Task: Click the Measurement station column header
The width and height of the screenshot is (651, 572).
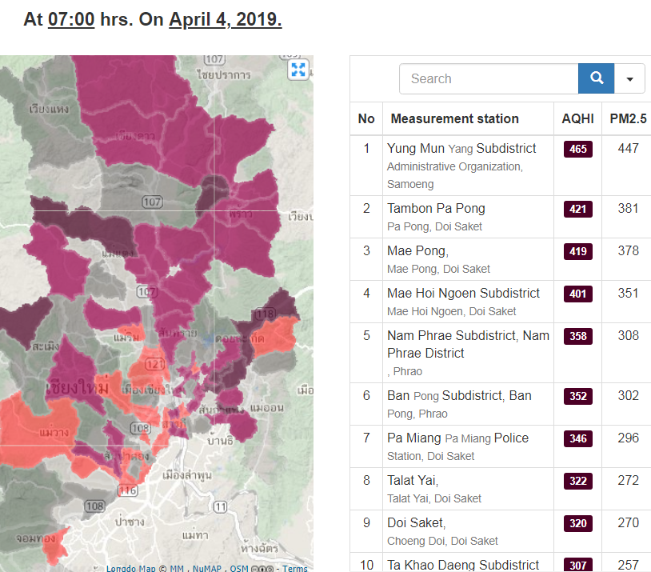Action: [x=454, y=118]
